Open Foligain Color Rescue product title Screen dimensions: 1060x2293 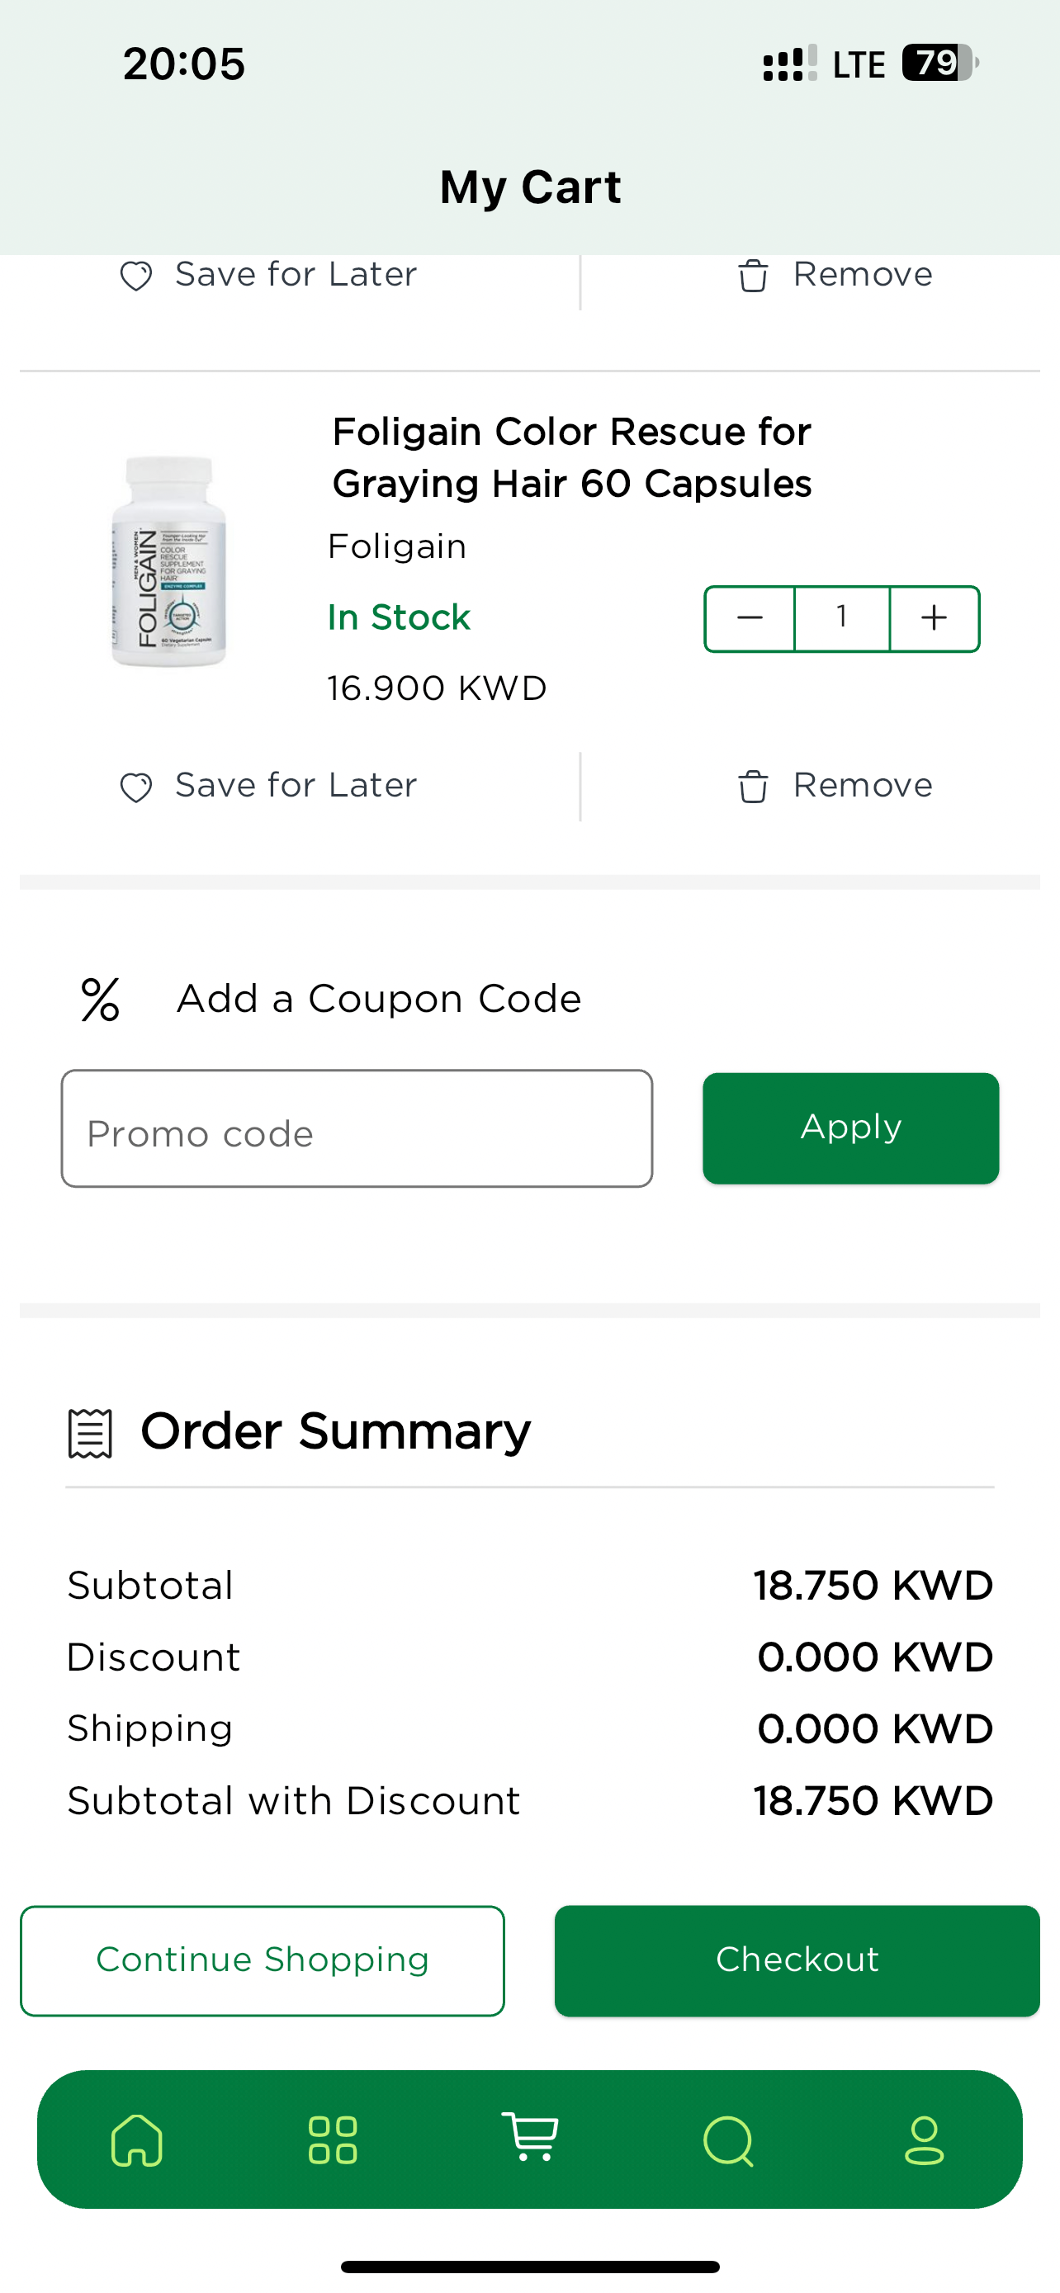(571, 457)
